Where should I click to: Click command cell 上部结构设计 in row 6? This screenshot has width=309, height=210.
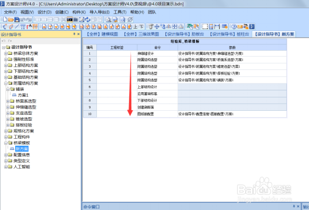pyautogui.click(x=158, y=87)
